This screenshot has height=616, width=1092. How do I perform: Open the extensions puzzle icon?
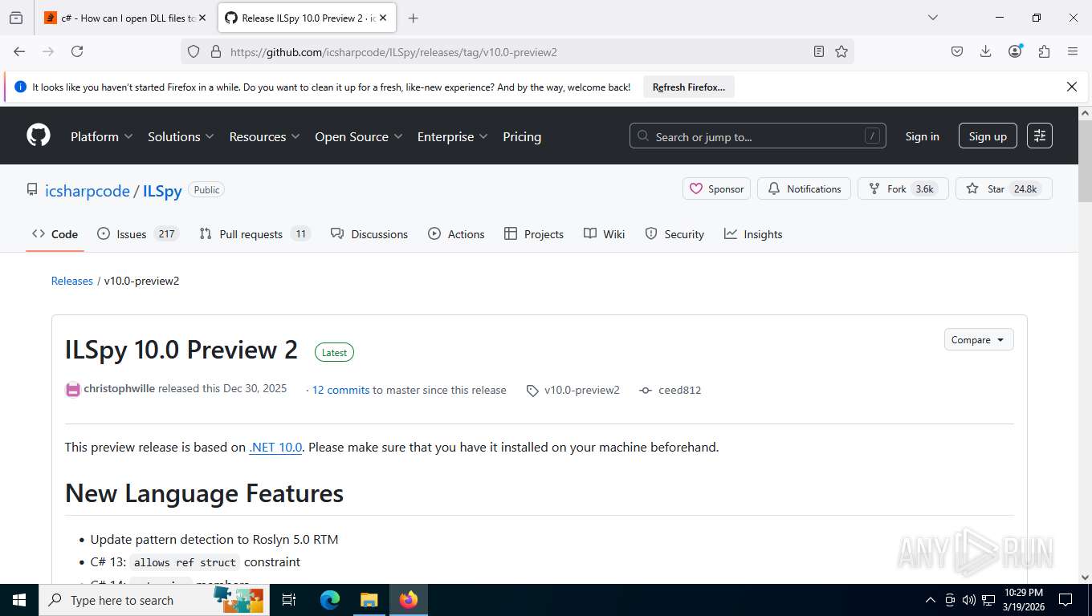point(1044,51)
